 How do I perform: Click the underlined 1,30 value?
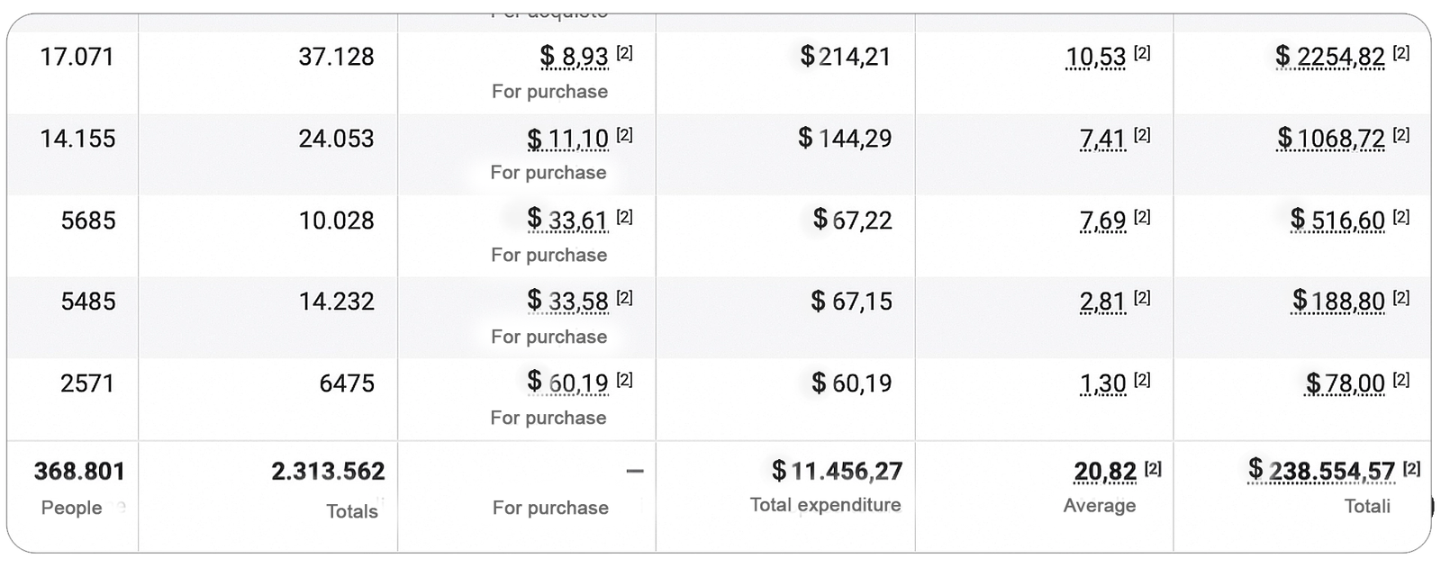[1102, 383]
